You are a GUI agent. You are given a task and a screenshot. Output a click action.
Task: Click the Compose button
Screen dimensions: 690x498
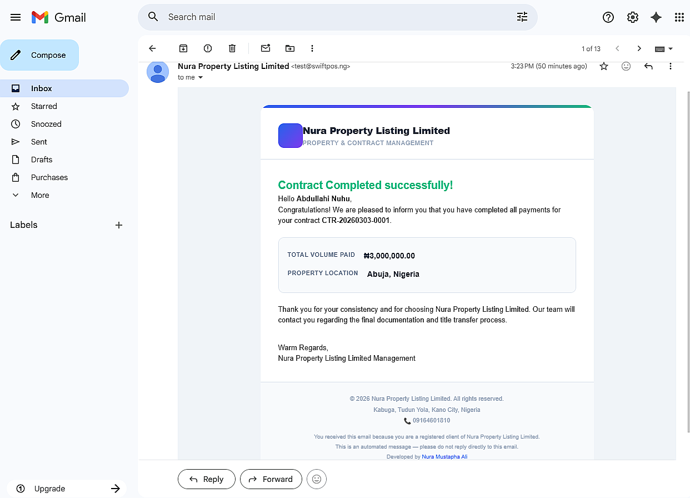click(x=39, y=55)
